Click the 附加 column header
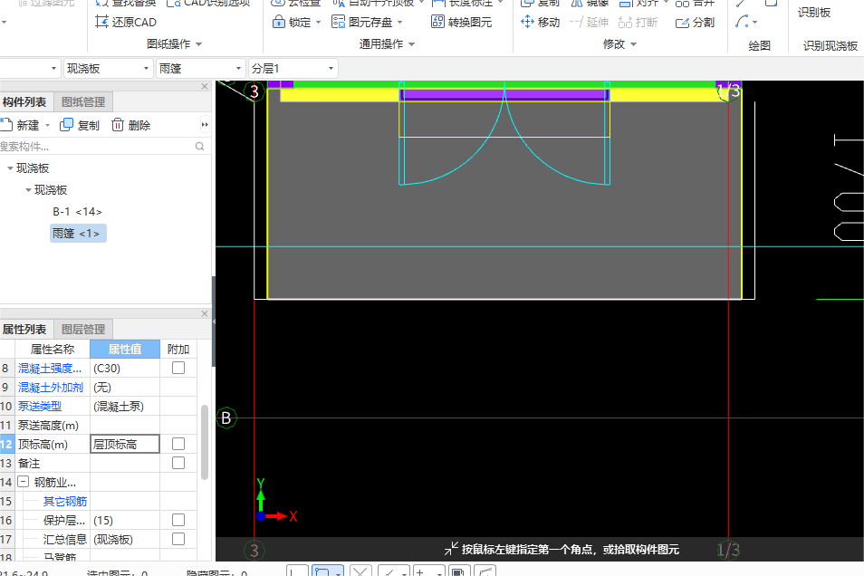Viewport: 864px width, 576px height. pyautogui.click(x=178, y=349)
